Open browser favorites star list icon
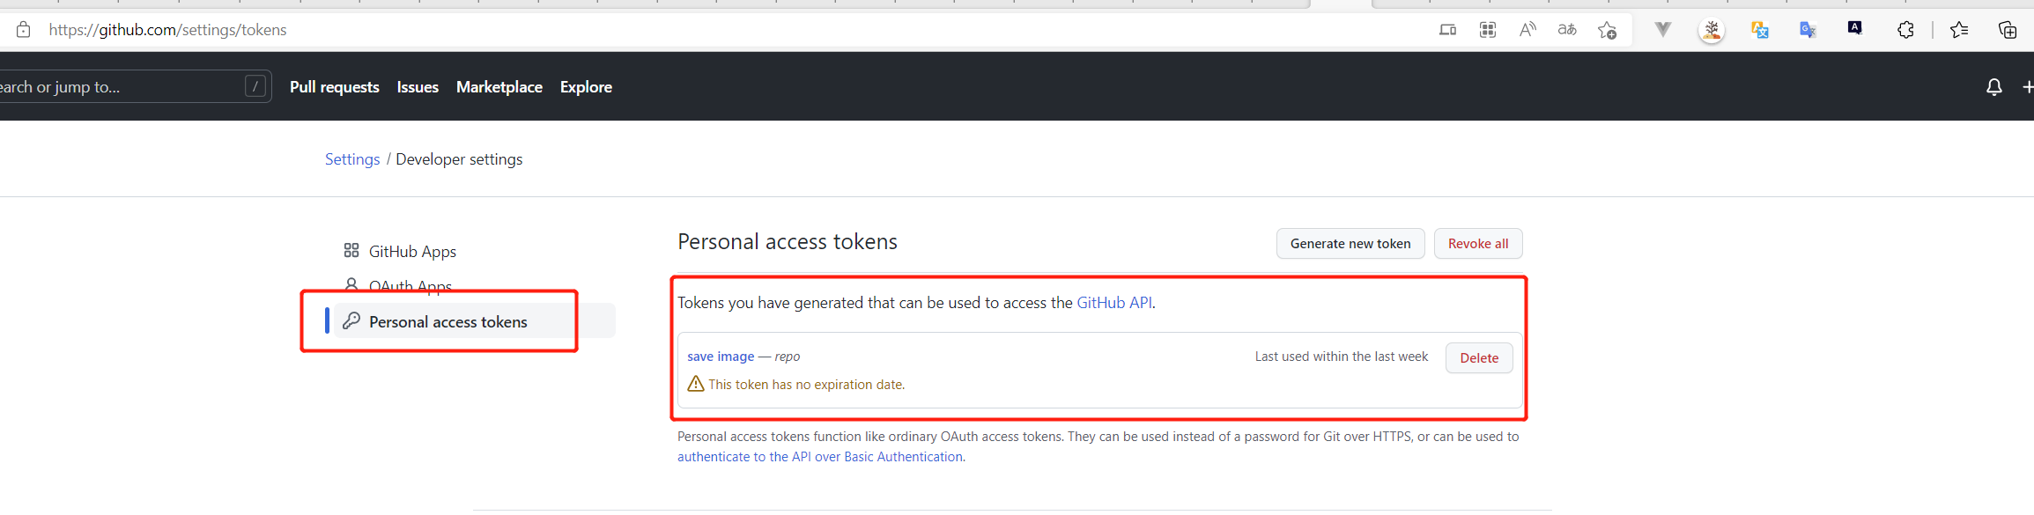2034x515 pixels. 1959,30
